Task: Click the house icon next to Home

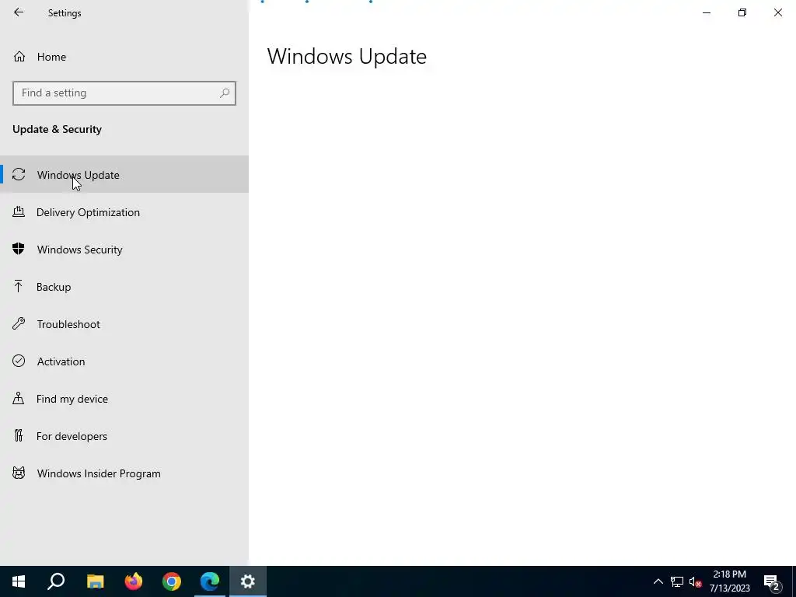Action: (19, 56)
